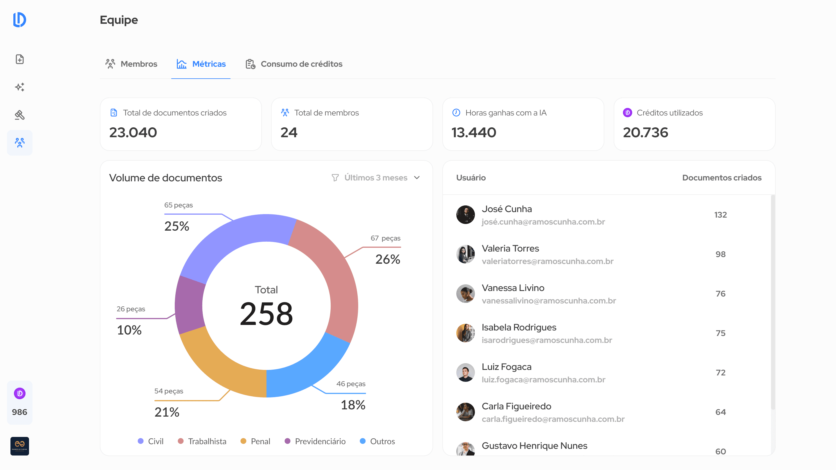Screen dimensions: 836x470
Task: Open the Últimos 3 meses period filter
Action: click(x=376, y=178)
